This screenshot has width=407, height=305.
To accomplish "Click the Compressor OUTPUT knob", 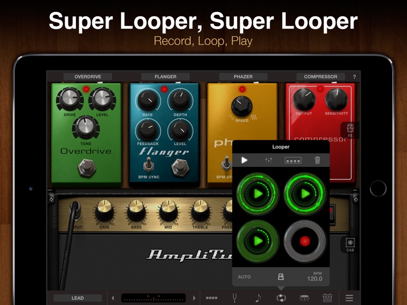I will coord(304,100).
